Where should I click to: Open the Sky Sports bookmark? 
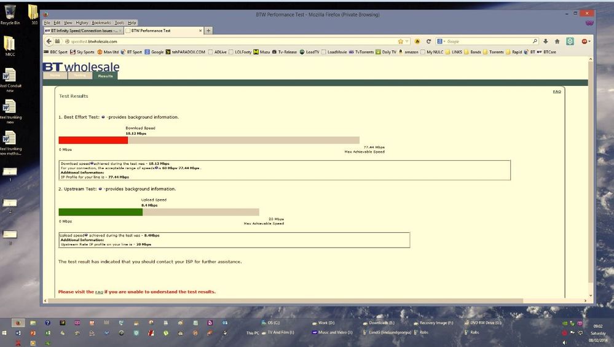pyautogui.click(x=82, y=52)
